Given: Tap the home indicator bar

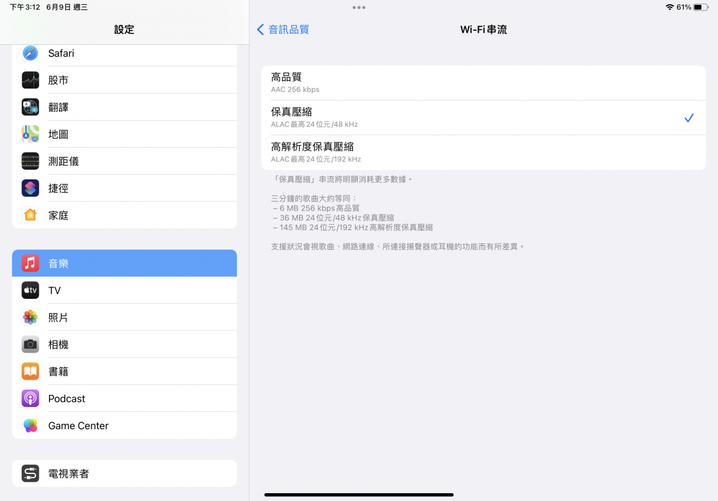Looking at the screenshot, I should tap(359, 494).
